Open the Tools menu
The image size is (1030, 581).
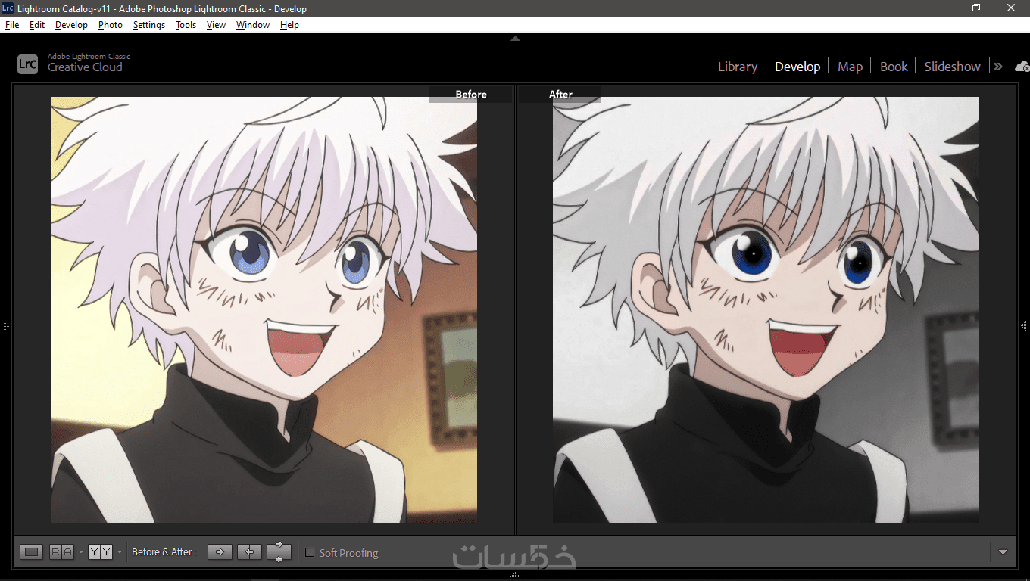[186, 25]
